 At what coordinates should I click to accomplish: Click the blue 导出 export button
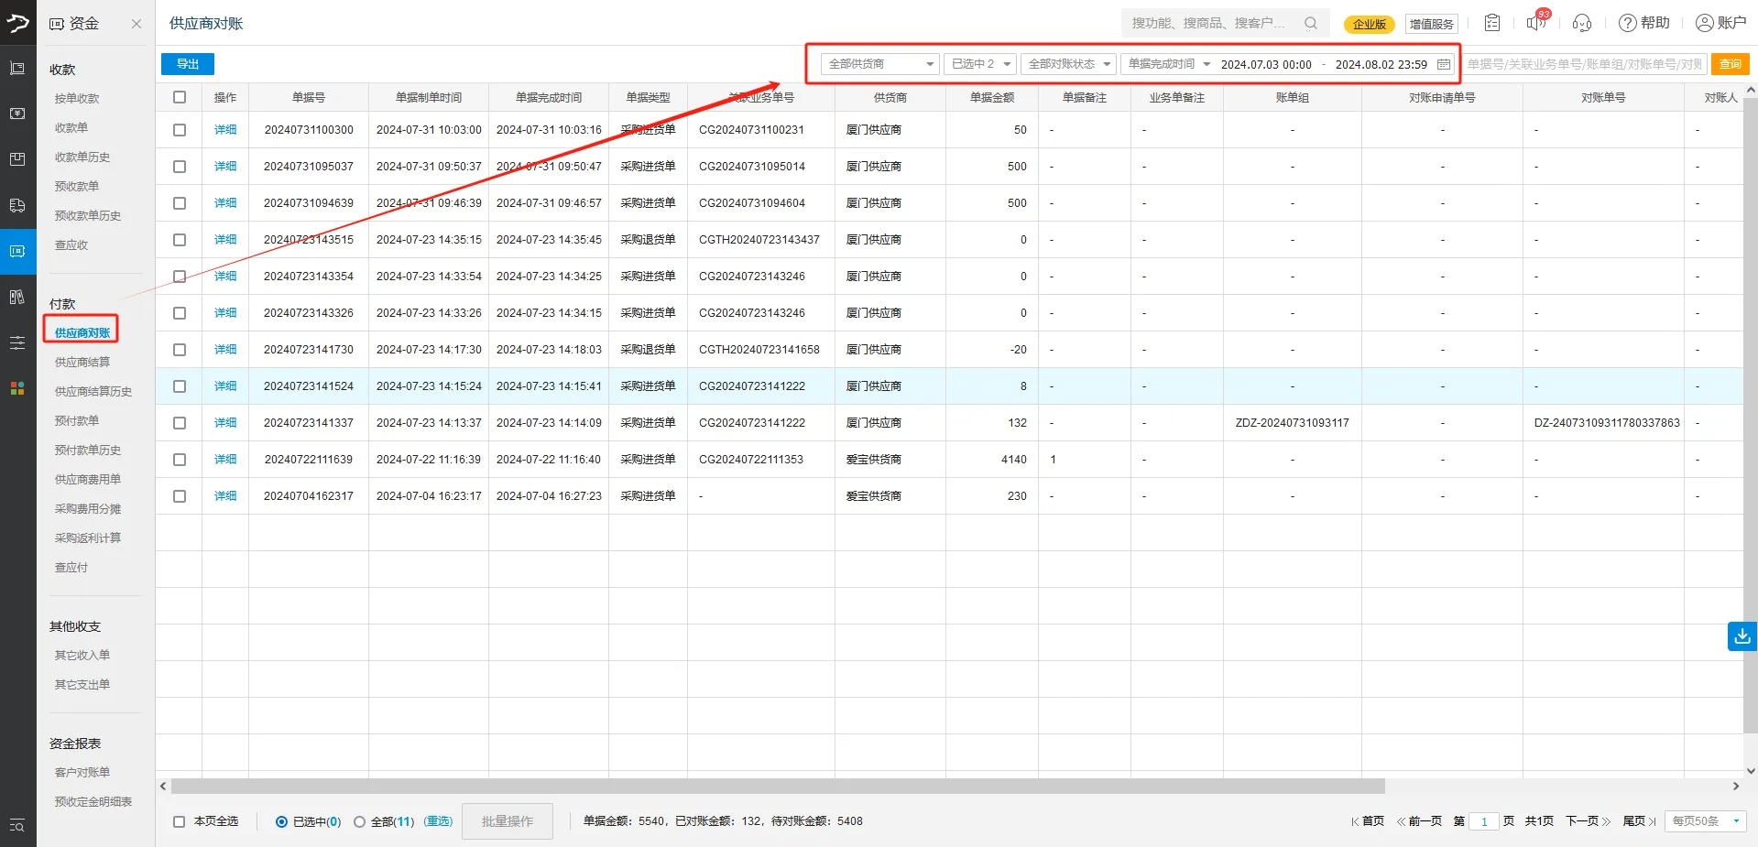point(188,64)
